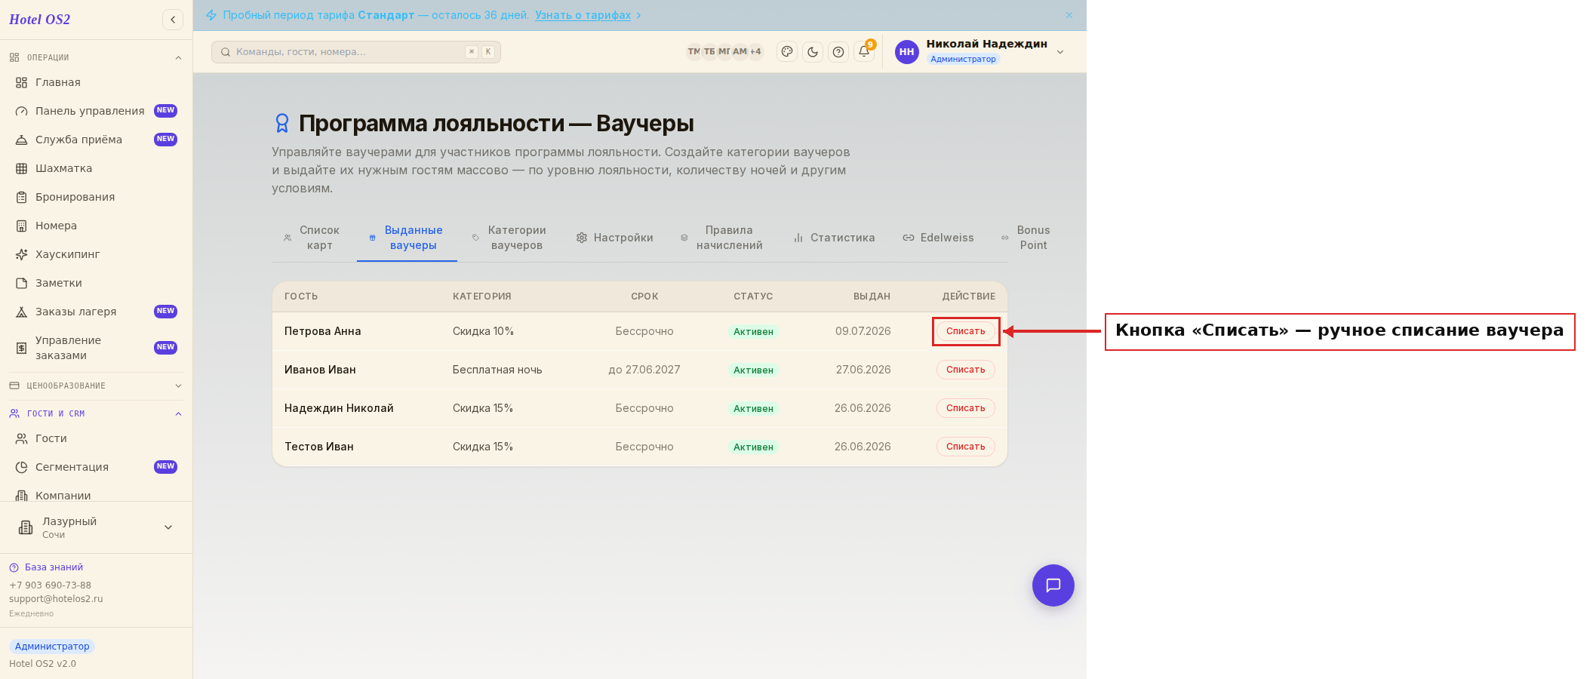
Task: Collapse the sidebar with the chevron button
Action: click(x=173, y=20)
